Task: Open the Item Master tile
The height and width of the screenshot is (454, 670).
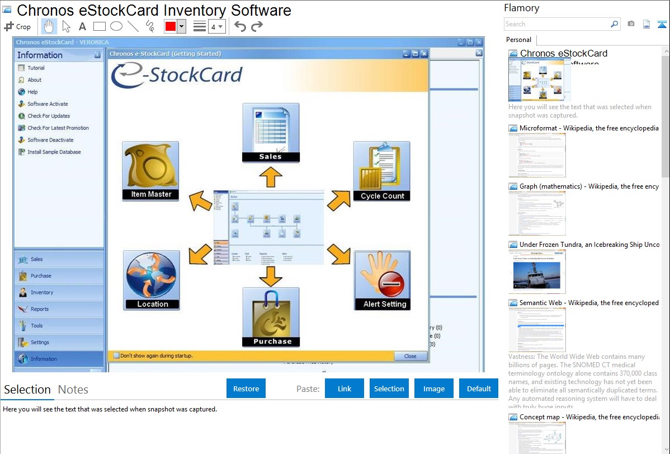Action: (x=150, y=171)
